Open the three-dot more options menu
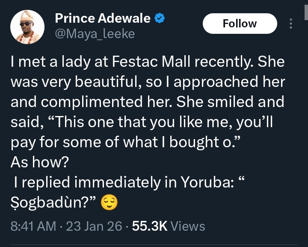308x247 pixels. [291, 24]
